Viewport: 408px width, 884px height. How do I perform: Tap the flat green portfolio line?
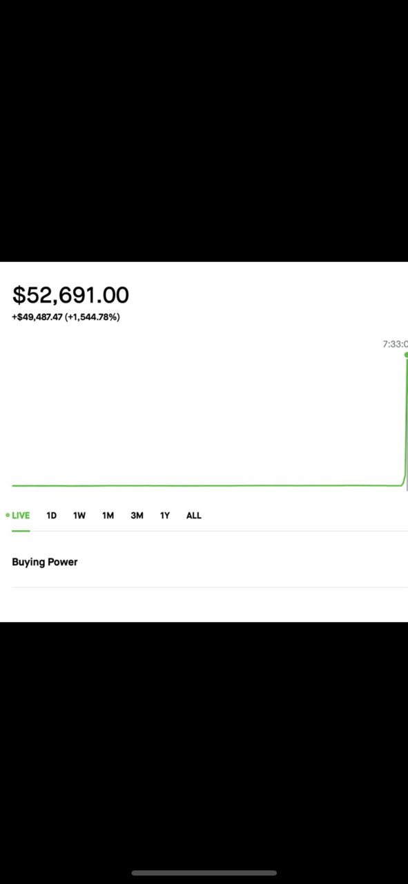tap(207, 485)
